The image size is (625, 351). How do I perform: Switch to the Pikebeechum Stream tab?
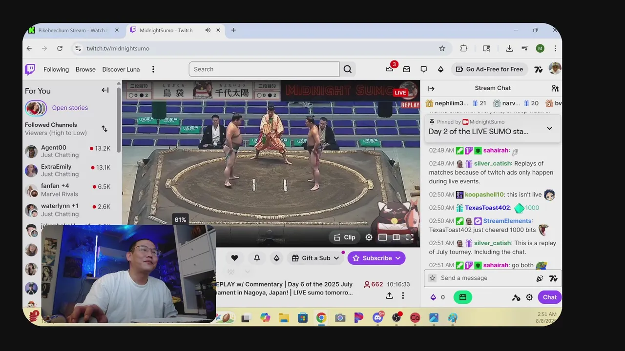click(x=73, y=30)
